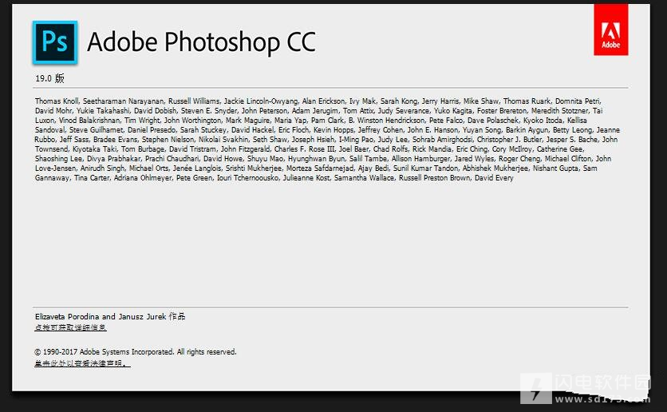Image resolution: width=667 pixels, height=412 pixels.
Task: Click the name Julieanne Kost
Action: click(306, 178)
